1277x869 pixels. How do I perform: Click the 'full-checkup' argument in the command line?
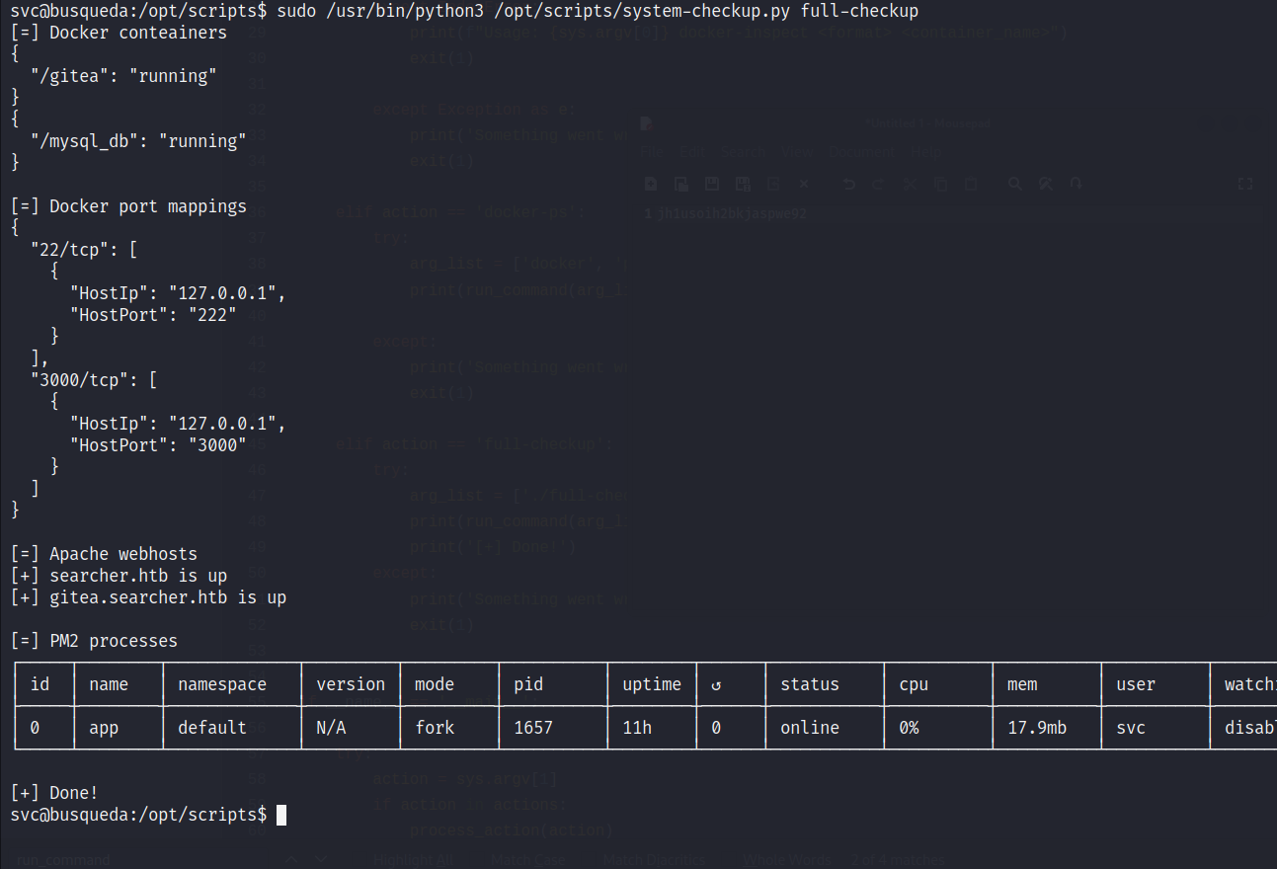[x=859, y=11]
